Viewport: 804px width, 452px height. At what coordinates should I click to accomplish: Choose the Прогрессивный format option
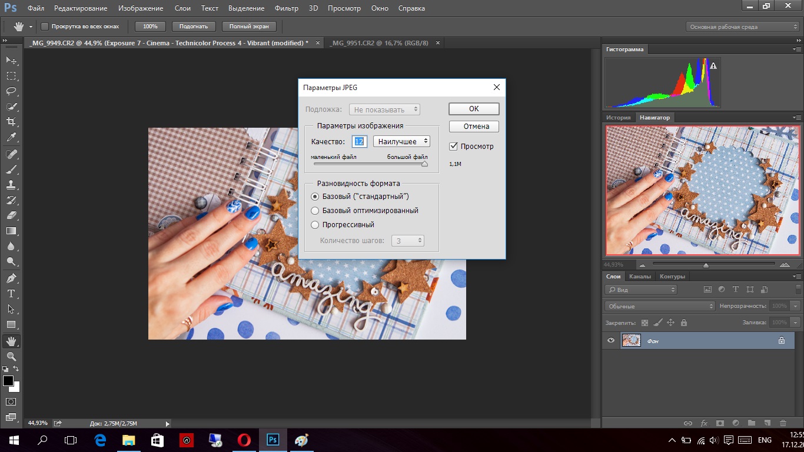point(315,225)
